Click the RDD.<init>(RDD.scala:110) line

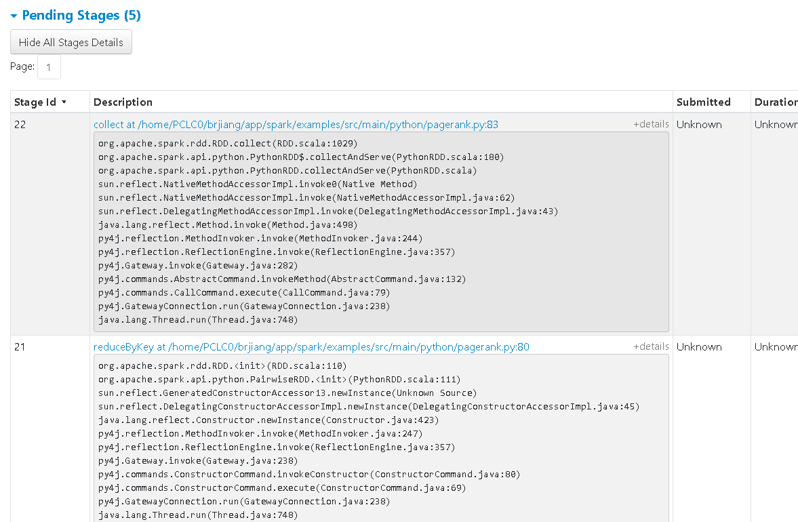(x=222, y=366)
